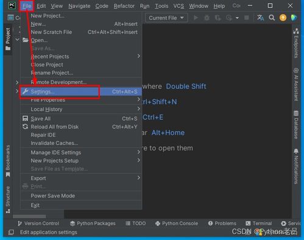Open the Window menu

(199, 6)
